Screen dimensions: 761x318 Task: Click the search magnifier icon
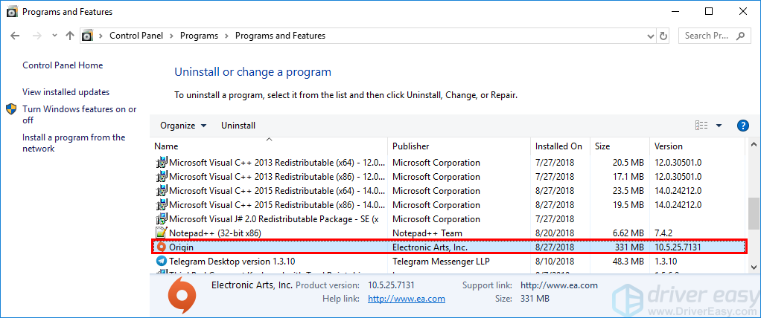(x=740, y=36)
